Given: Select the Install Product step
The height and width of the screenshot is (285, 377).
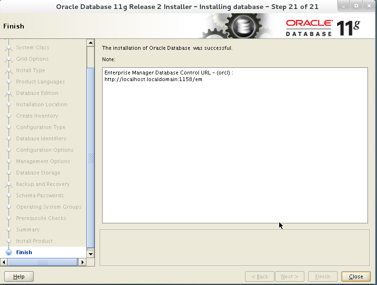Looking at the screenshot, I should 34,241.
